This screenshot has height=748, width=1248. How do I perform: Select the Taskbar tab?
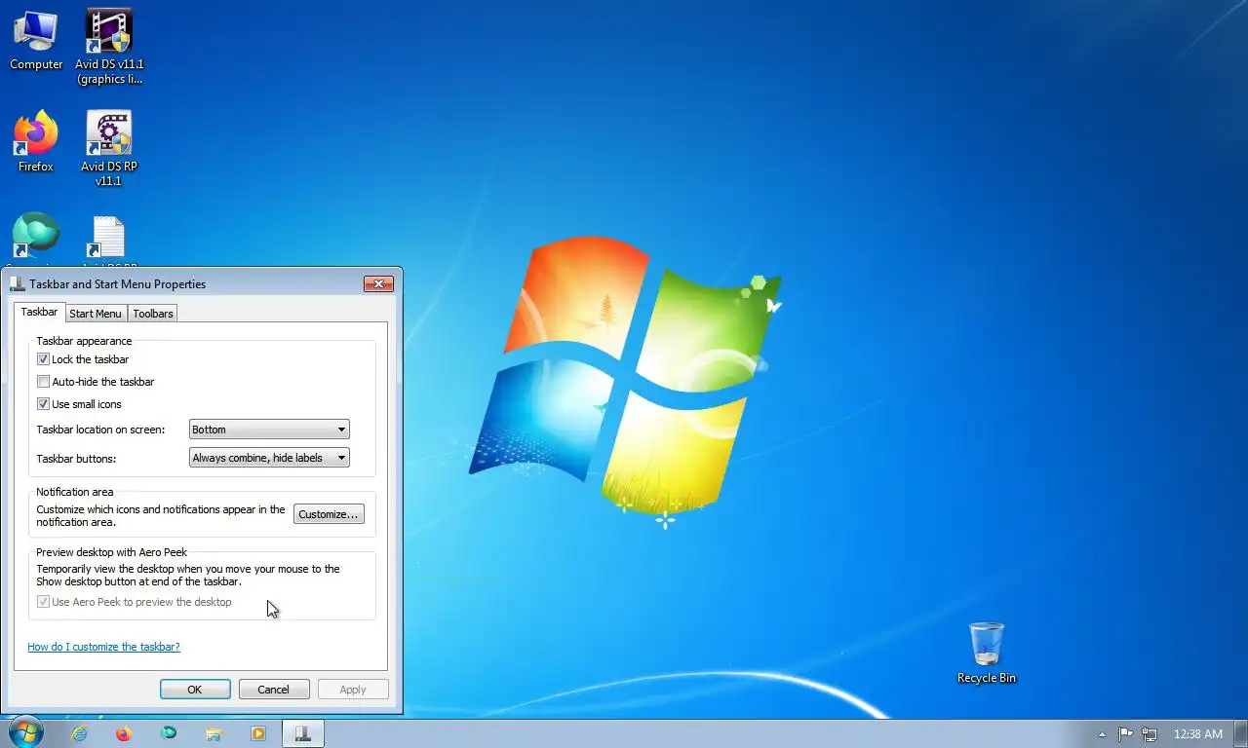(39, 312)
